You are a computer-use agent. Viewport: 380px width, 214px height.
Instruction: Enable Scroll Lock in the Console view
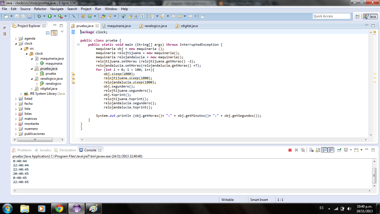pos(317,150)
